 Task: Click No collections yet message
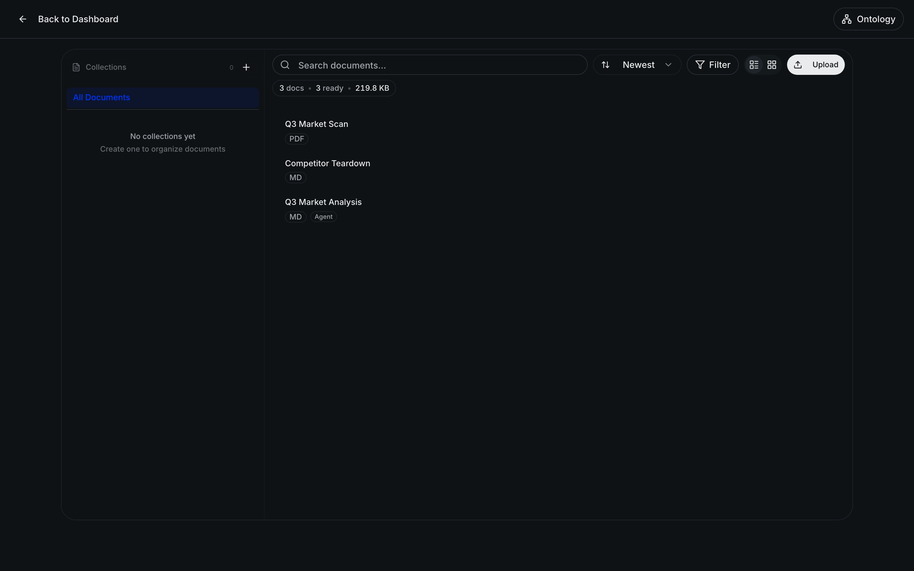(162, 136)
